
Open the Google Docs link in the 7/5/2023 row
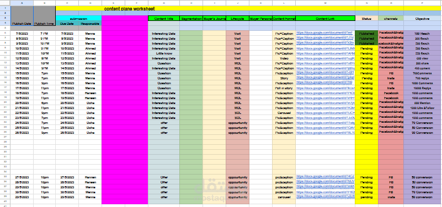(324, 33)
